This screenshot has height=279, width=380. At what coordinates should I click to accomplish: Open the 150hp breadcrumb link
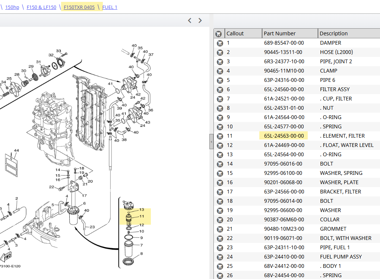[x=12, y=7]
